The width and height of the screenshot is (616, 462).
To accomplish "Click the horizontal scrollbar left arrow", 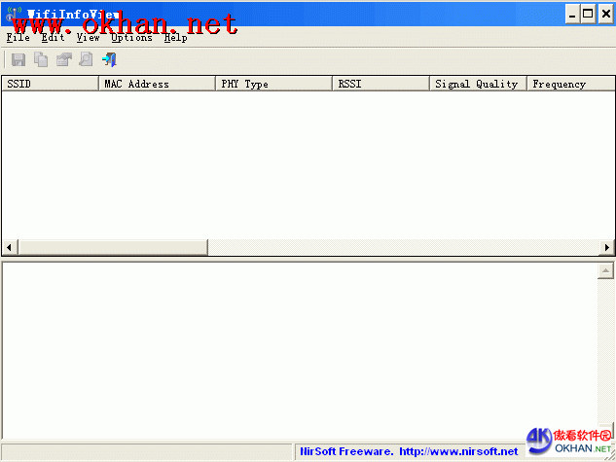I will point(10,247).
